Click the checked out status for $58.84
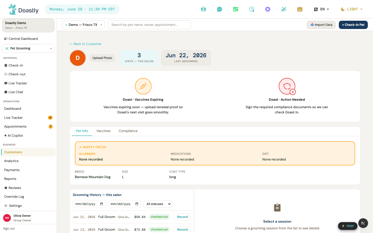373x233 pixels. click(x=159, y=217)
